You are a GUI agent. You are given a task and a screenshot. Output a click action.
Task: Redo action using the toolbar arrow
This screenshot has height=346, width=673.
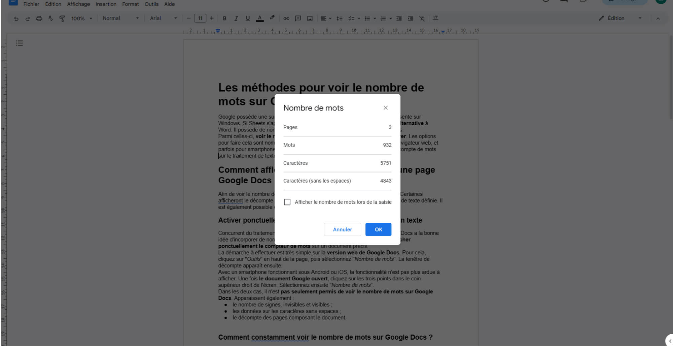click(28, 19)
